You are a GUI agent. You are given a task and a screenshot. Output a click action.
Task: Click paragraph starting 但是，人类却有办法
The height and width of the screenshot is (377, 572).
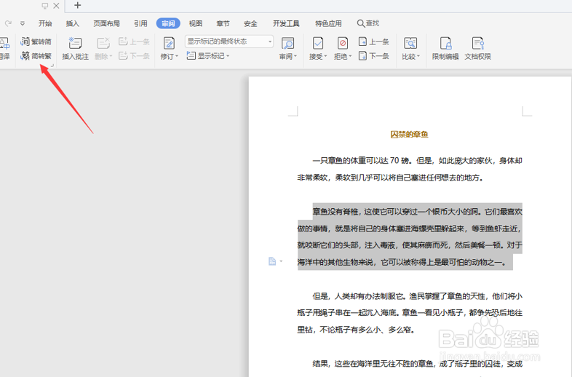point(410,313)
